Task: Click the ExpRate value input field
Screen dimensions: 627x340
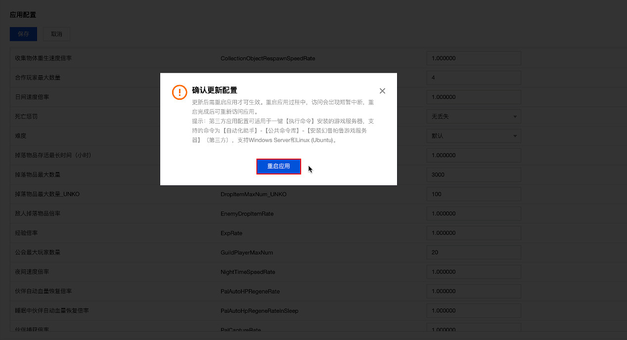Action: coord(473,233)
